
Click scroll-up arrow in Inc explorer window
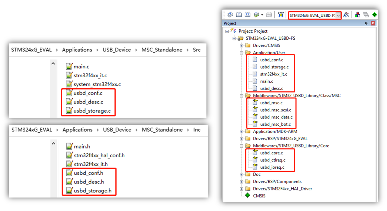pyautogui.click(x=53, y=144)
